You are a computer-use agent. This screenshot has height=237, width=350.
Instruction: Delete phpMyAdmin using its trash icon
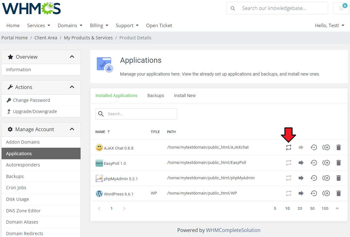tap(339, 178)
